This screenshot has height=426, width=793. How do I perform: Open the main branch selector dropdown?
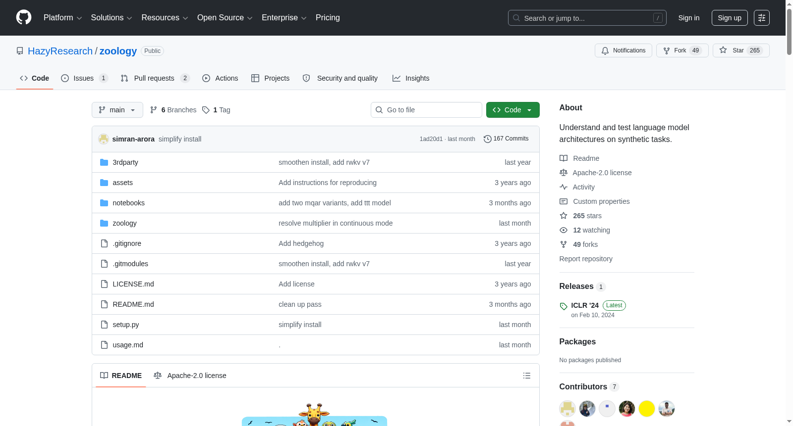point(117,110)
